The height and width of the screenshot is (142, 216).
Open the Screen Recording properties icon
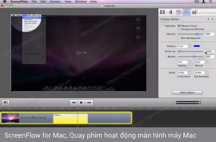[178, 12]
